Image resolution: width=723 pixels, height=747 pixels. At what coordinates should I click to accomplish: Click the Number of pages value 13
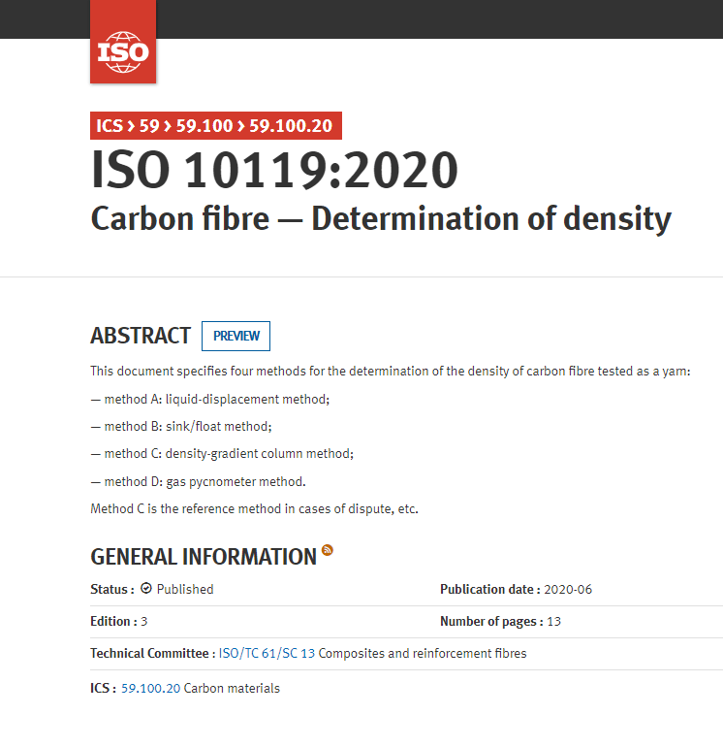tap(553, 621)
